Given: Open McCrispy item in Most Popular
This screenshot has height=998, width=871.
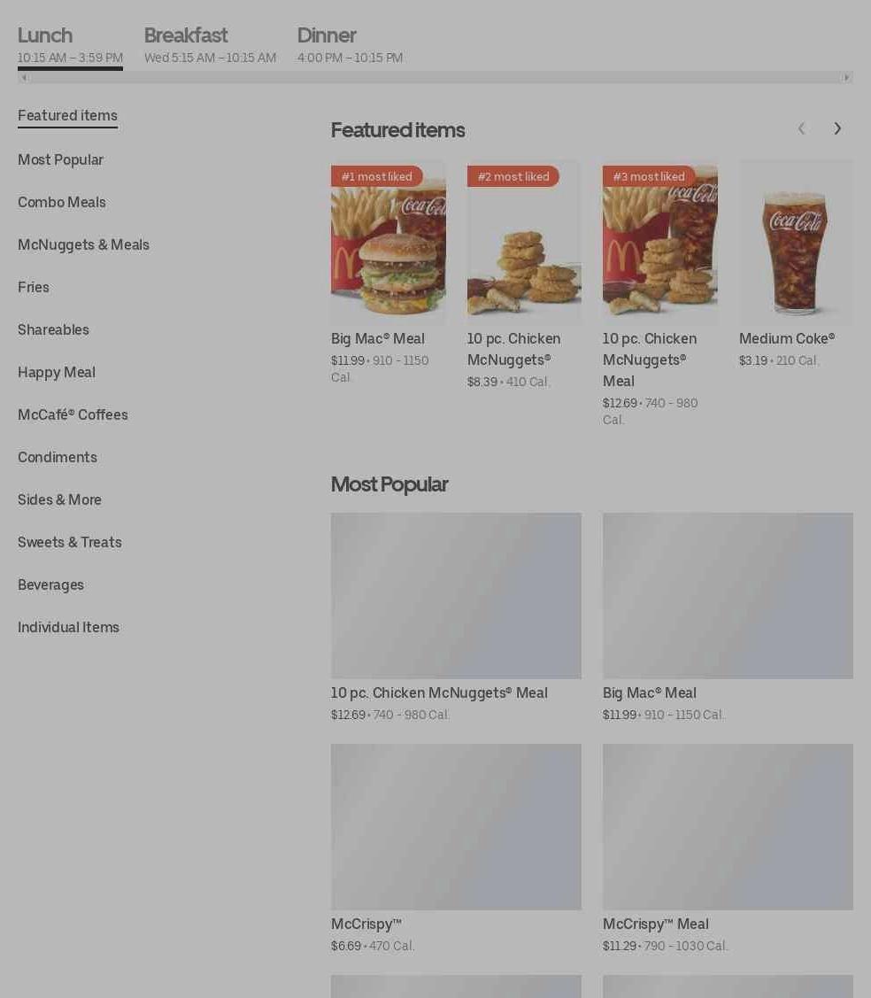Looking at the screenshot, I should [x=456, y=848].
